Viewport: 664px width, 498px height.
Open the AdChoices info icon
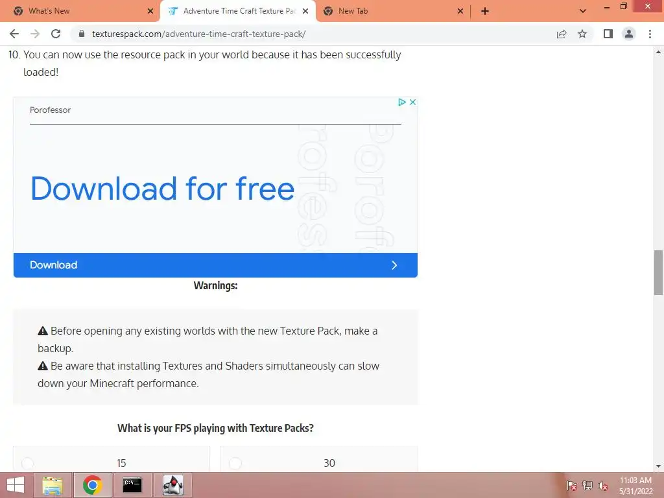click(402, 102)
